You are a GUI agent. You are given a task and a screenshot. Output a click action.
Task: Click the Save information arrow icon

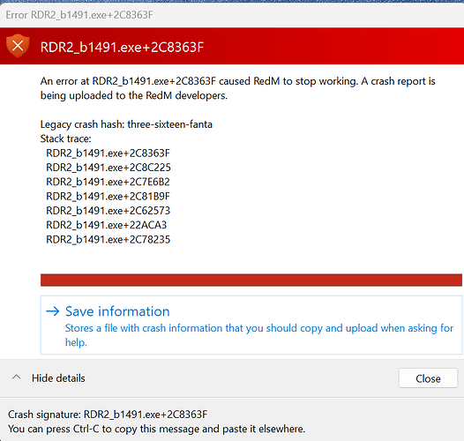pyautogui.click(x=53, y=311)
